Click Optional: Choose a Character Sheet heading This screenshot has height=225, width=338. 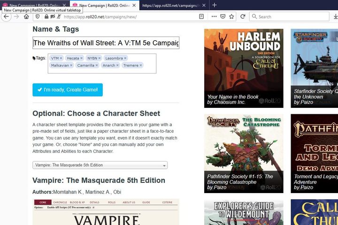tap(96, 113)
